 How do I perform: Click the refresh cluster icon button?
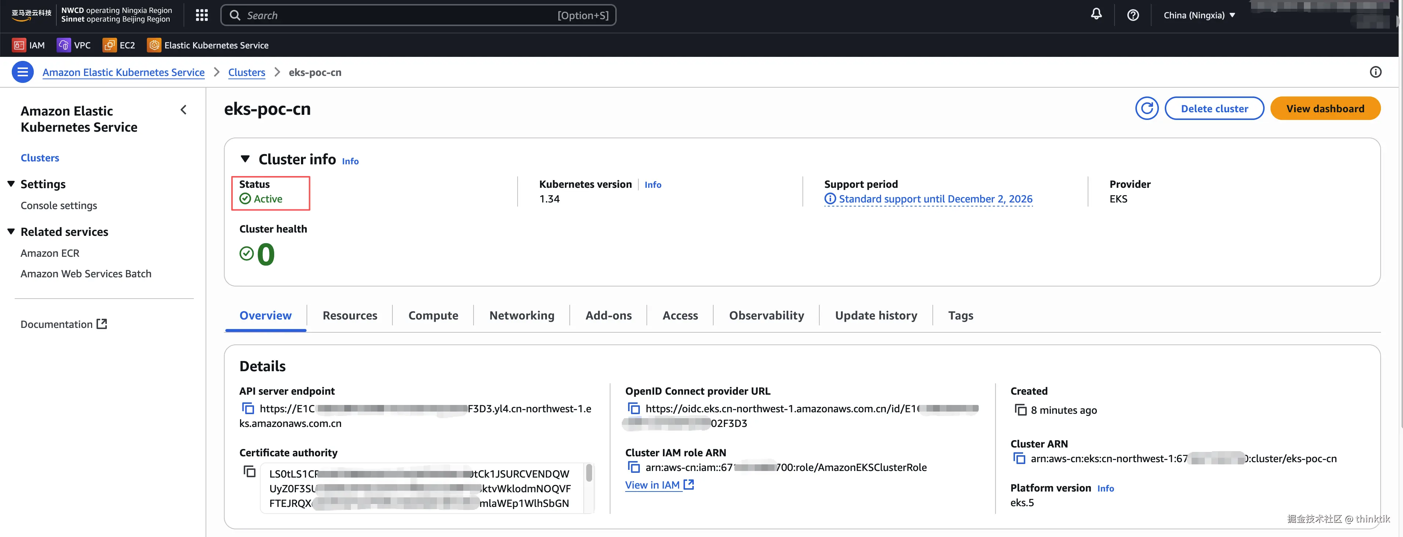click(x=1146, y=108)
